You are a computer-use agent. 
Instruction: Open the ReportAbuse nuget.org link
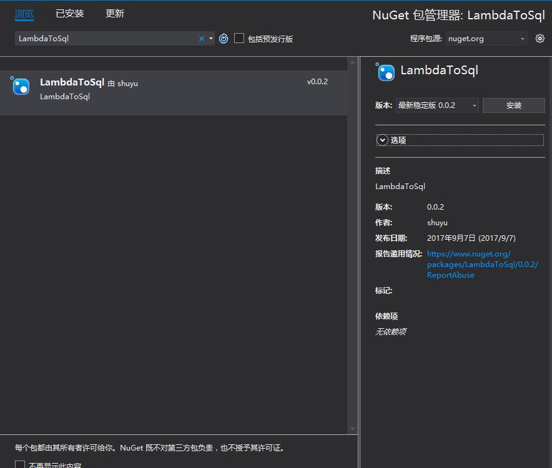pos(482,264)
